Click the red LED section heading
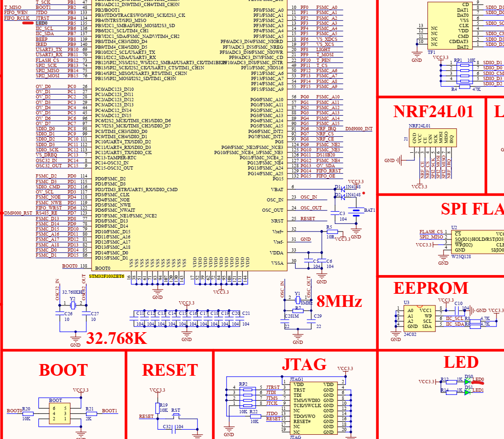504x439 pixels. (x=461, y=362)
